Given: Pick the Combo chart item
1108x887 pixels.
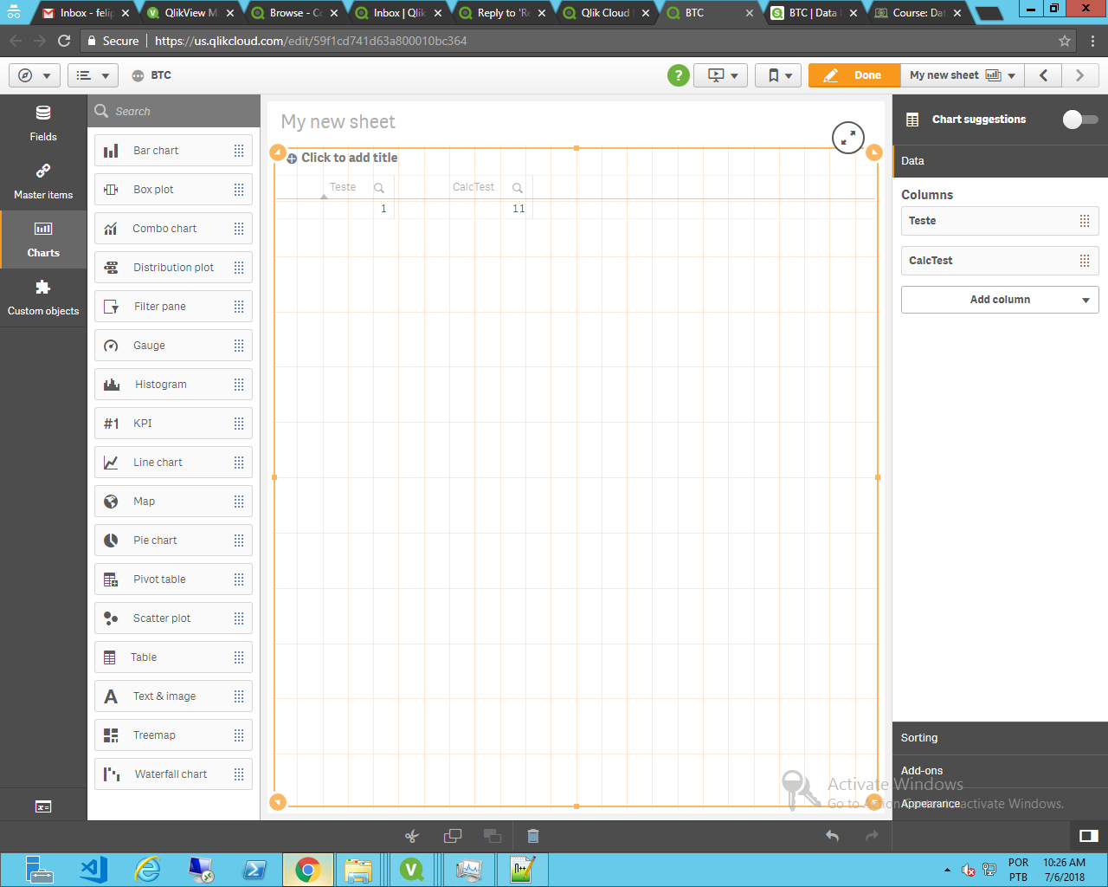Looking at the screenshot, I should (173, 229).
